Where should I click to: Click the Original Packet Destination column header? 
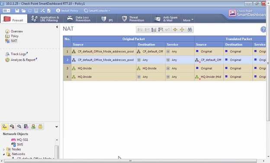click(x=151, y=44)
